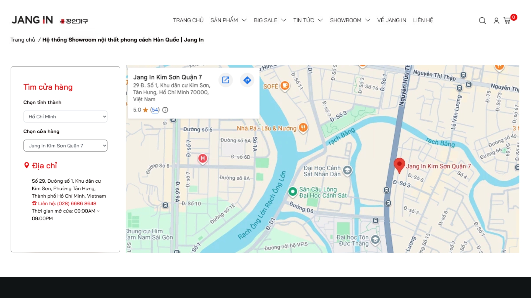The width and height of the screenshot is (531, 298).
Task: Open VỀ JANG IN menu item
Action: coord(392,20)
